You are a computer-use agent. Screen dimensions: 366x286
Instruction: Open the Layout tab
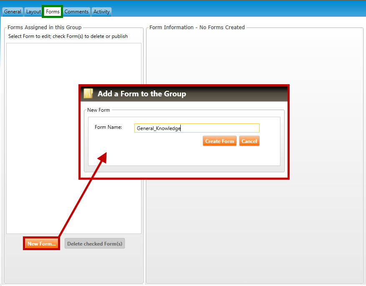[x=33, y=12]
